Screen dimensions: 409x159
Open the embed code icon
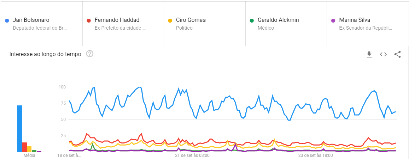point(383,54)
